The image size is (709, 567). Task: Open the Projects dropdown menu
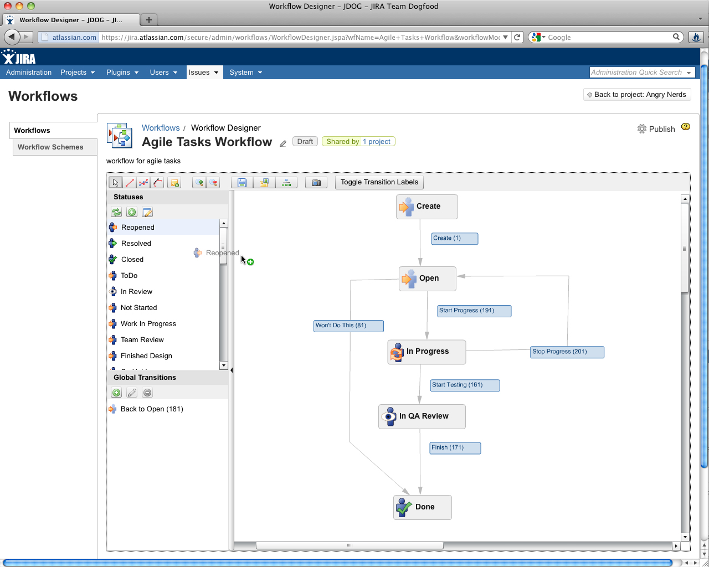[78, 73]
